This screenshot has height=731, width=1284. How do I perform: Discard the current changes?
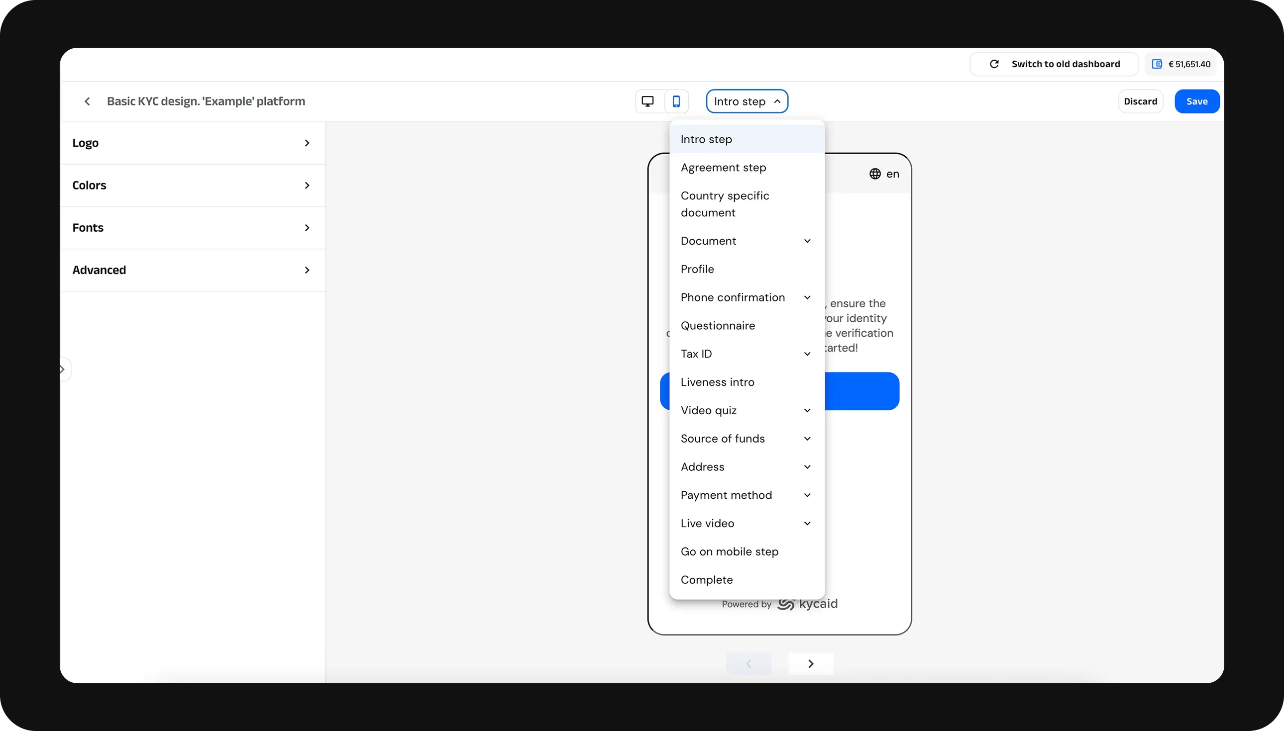pos(1140,101)
